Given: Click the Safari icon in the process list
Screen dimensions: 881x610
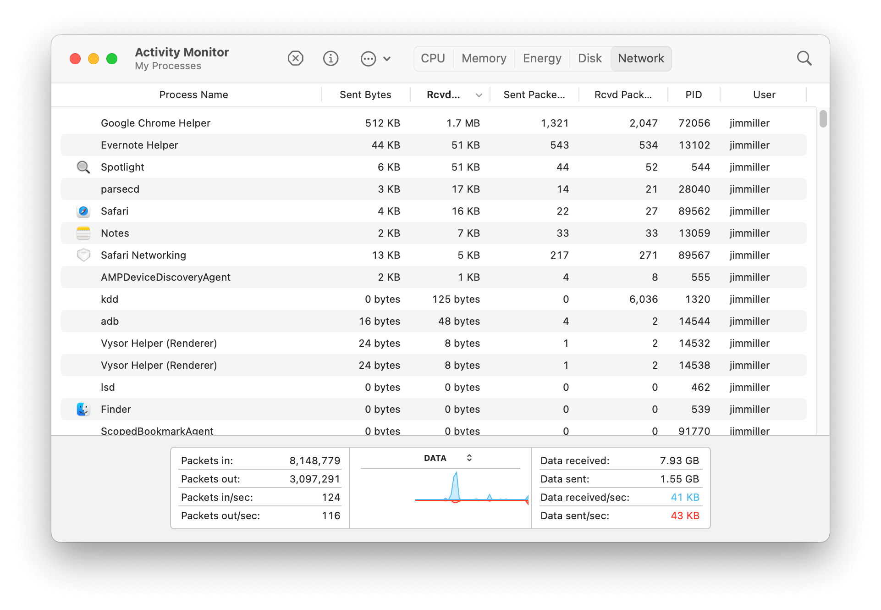Looking at the screenshot, I should click(x=83, y=211).
